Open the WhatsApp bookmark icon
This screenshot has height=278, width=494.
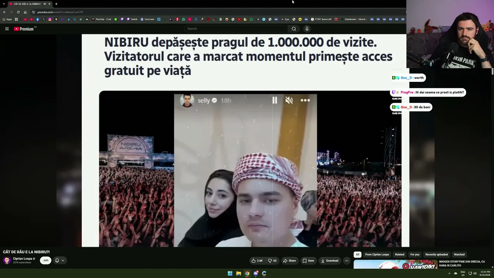coord(251,19)
